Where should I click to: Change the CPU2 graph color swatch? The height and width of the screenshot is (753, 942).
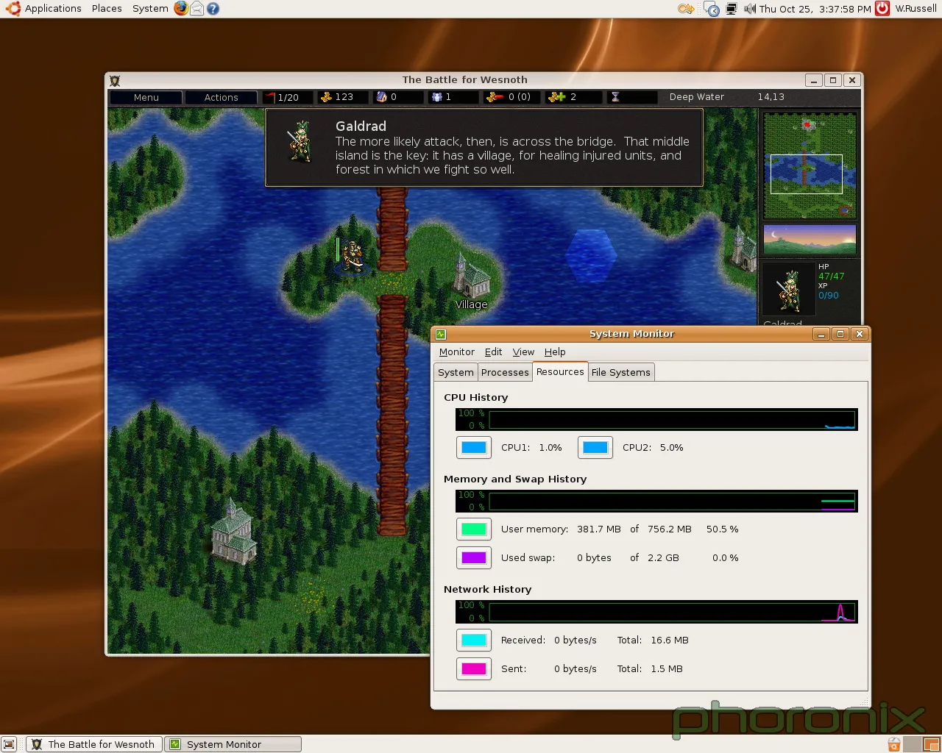(595, 447)
